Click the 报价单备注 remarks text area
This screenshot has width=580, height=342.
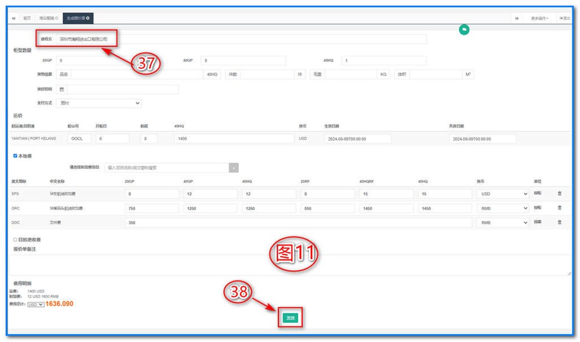[x=290, y=264]
